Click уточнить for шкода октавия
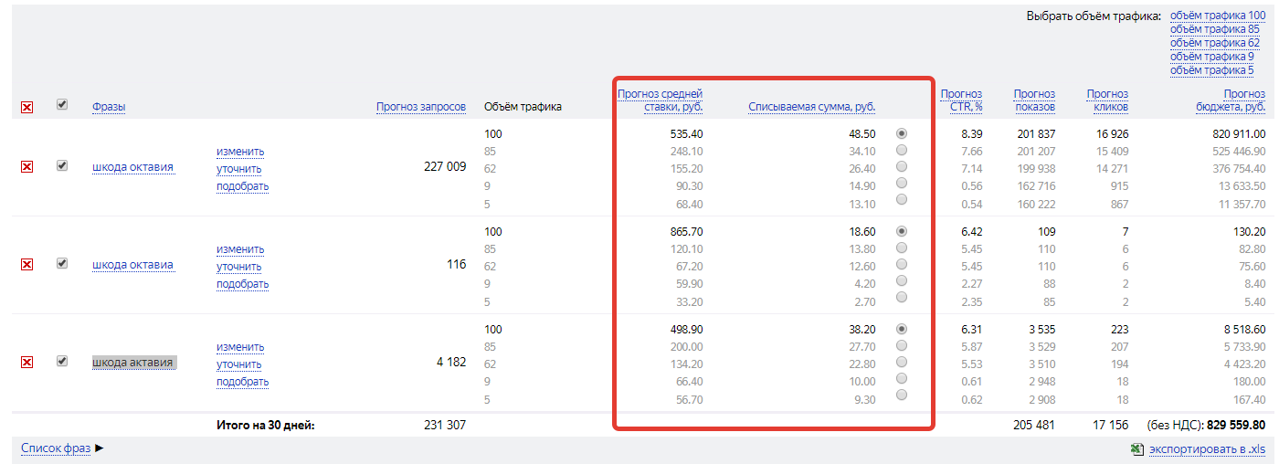Viewport: 1279px width, 464px height. tap(239, 168)
